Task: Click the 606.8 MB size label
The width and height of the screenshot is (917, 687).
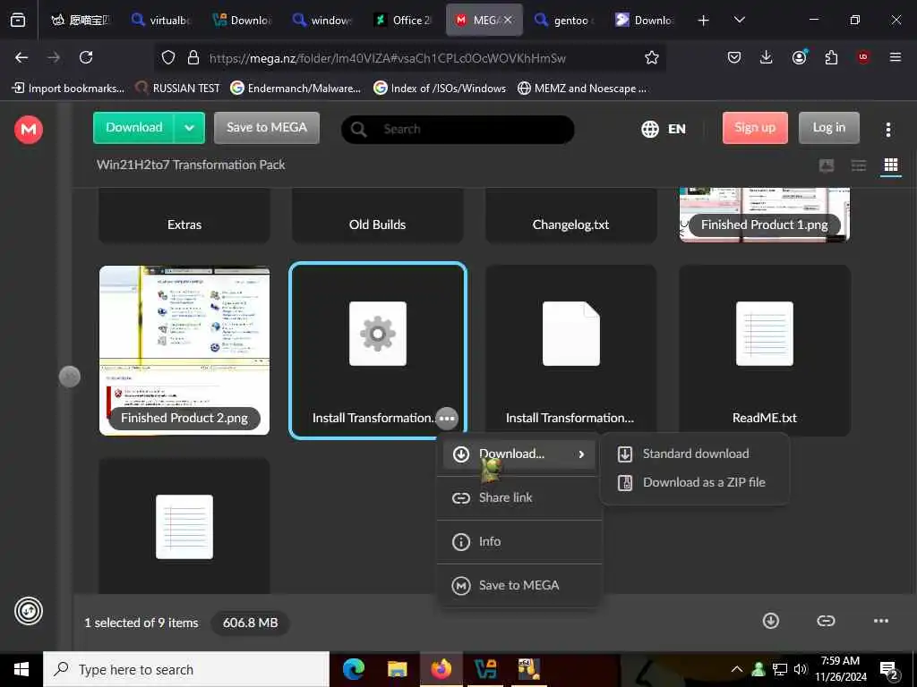Action: [251, 623]
